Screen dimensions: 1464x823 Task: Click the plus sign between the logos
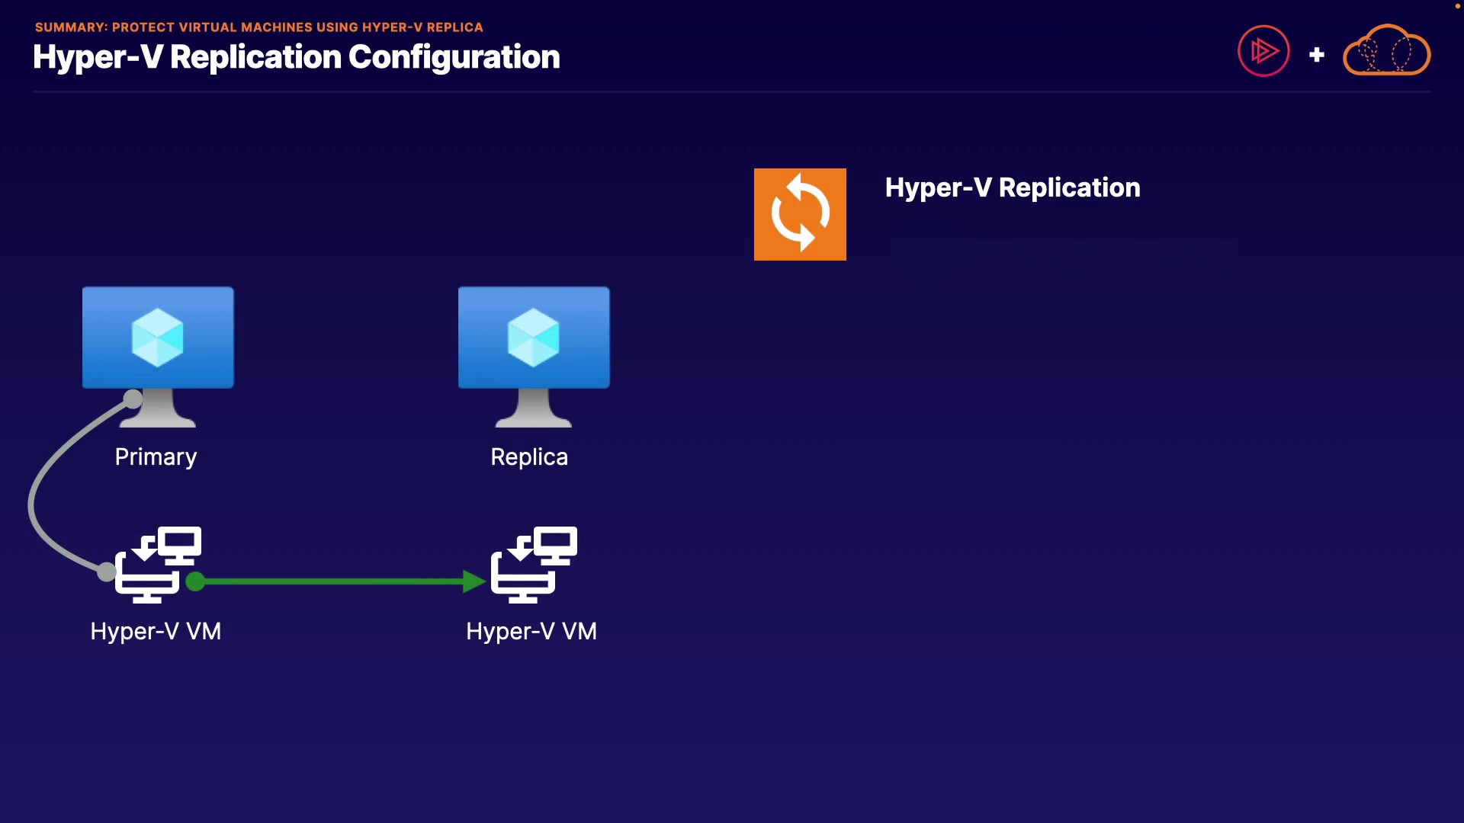(x=1317, y=55)
